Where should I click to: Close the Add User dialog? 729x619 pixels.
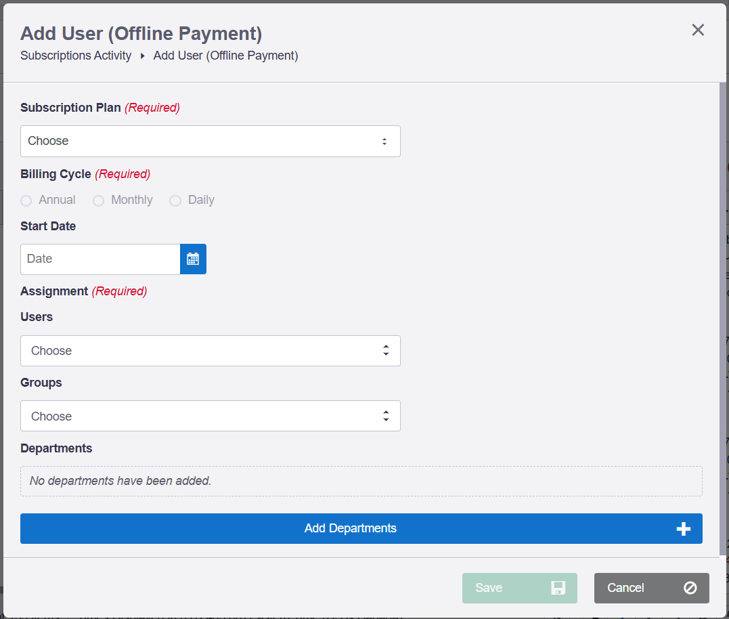tap(698, 30)
